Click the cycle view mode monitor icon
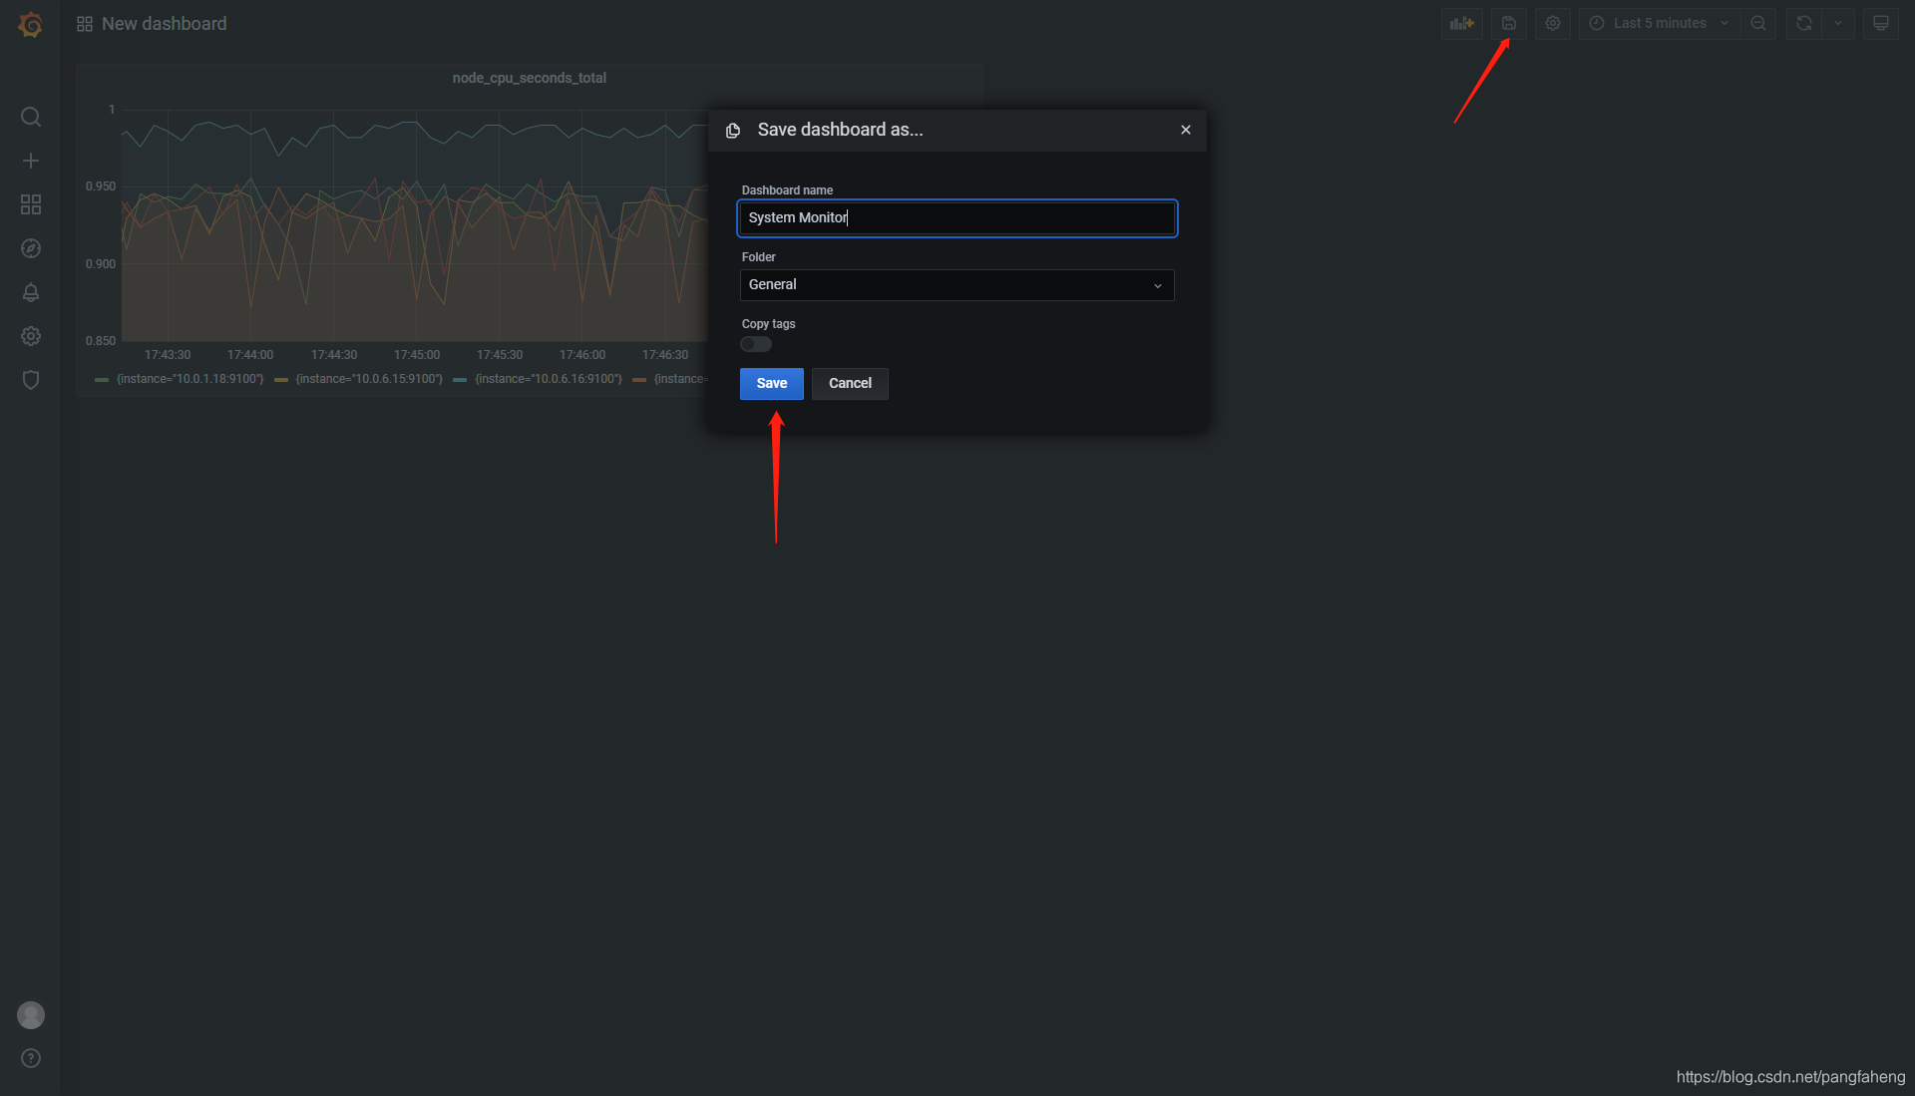The width and height of the screenshot is (1915, 1096). [1881, 23]
